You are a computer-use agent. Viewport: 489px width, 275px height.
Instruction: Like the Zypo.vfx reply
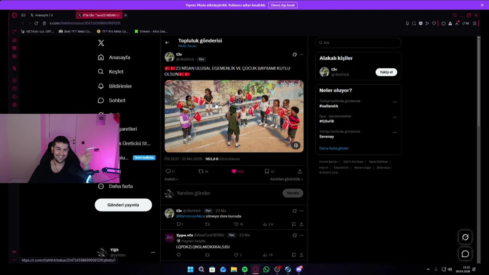(236, 255)
